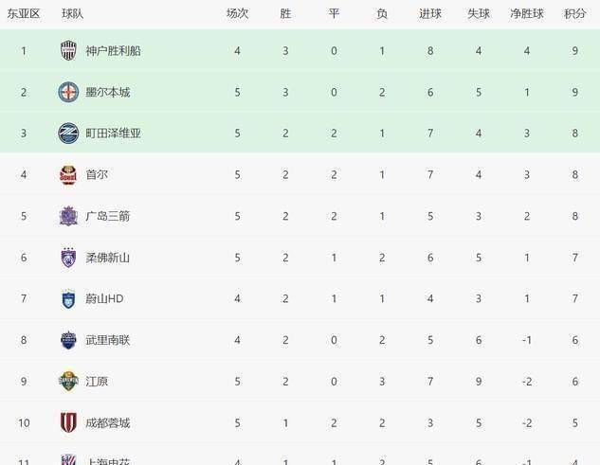Click the 球队 column header
This screenshot has width=600, height=465.
point(72,14)
